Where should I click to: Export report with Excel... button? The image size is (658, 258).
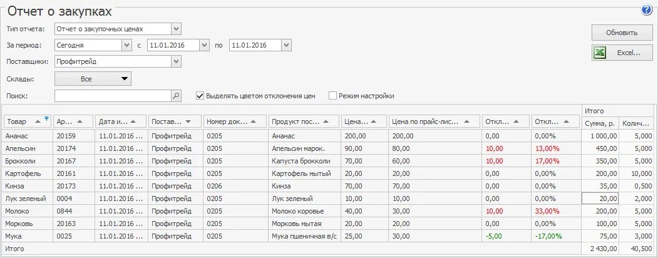click(622, 53)
